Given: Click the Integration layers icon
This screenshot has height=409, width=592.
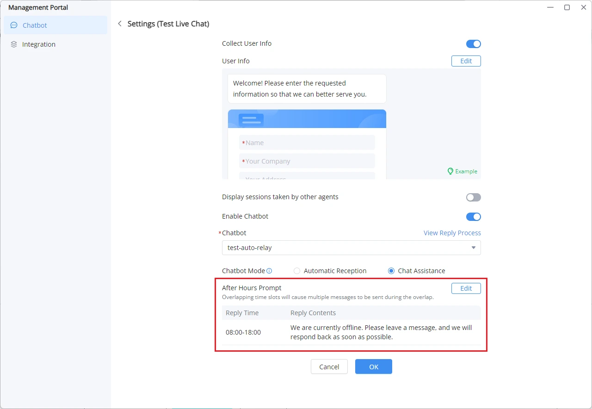Looking at the screenshot, I should [14, 44].
